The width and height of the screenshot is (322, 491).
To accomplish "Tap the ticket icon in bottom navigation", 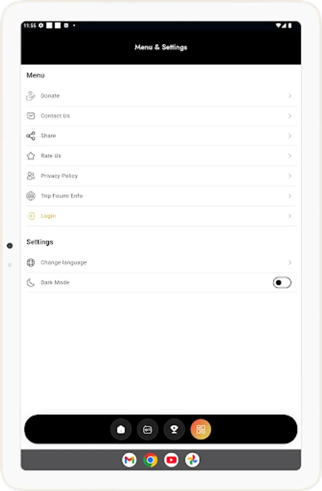I will pos(147,430).
